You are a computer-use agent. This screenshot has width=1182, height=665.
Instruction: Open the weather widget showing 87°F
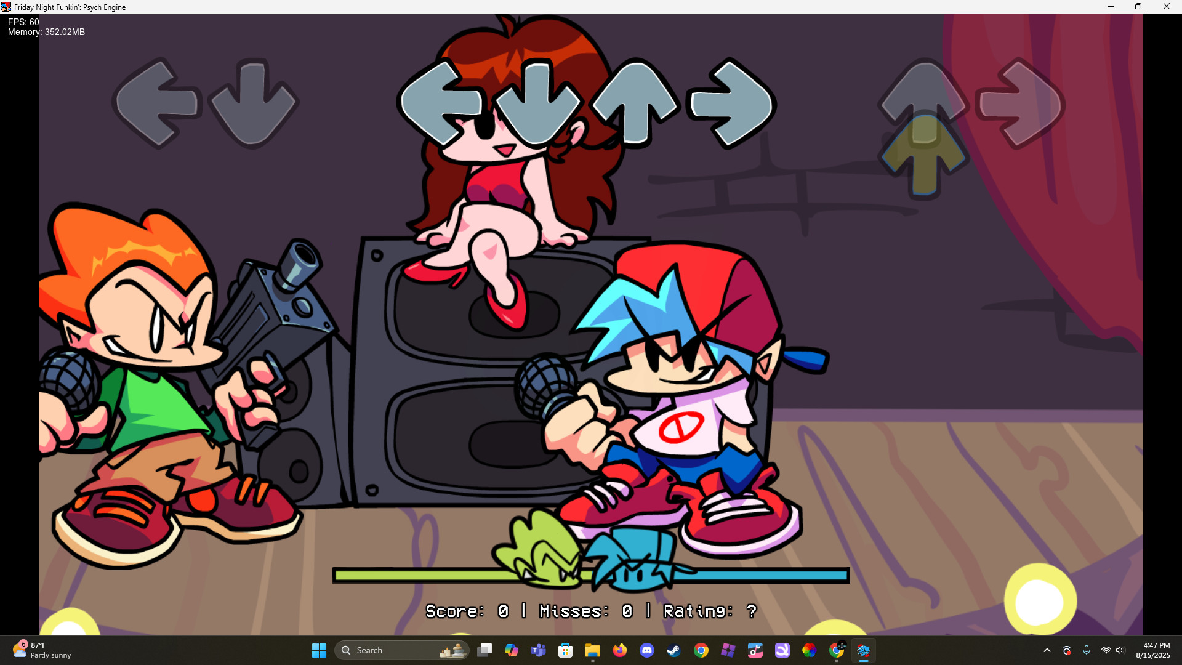[43, 650]
